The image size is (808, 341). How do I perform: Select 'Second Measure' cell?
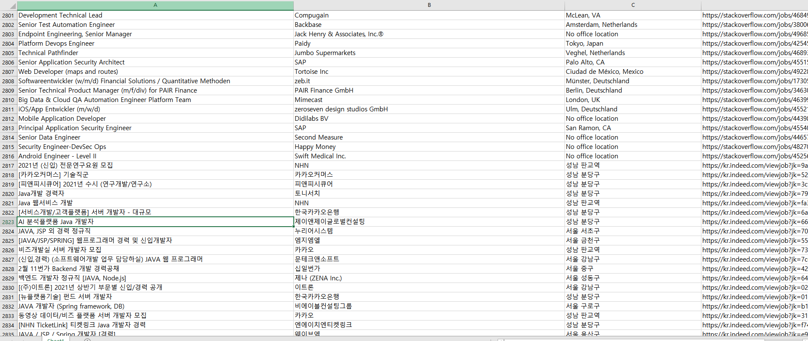[x=429, y=137]
